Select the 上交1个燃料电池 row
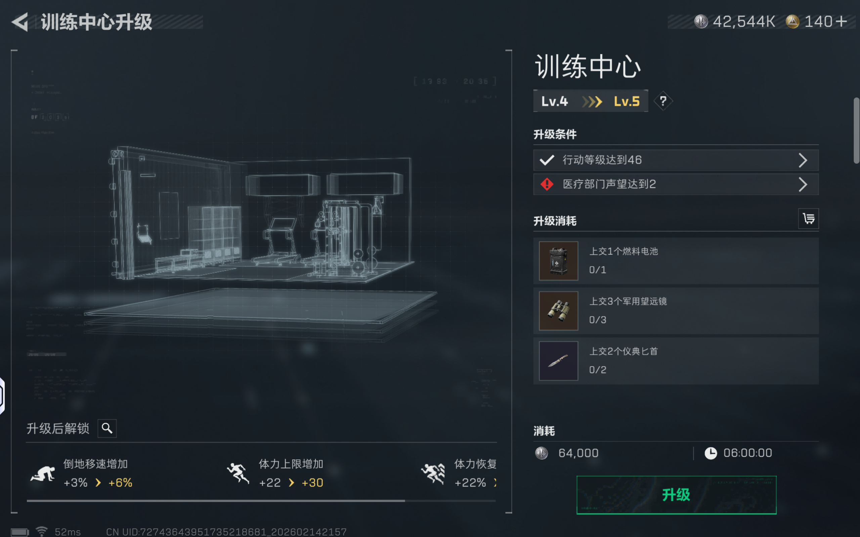The width and height of the screenshot is (860, 537). 676,261
